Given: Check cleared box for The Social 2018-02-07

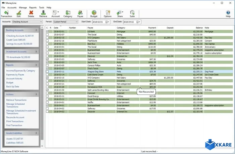Looking at the screenshot, I should [x=47, y=35].
